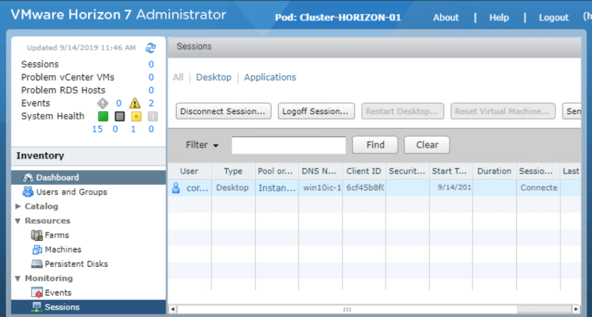Image resolution: width=592 pixels, height=317 pixels.
Task: Click the Logoff Session button
Action: (x=316, y=112)
